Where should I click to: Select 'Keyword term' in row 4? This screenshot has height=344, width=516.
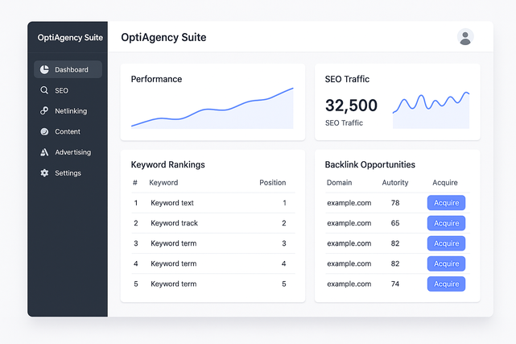point(173,263)
